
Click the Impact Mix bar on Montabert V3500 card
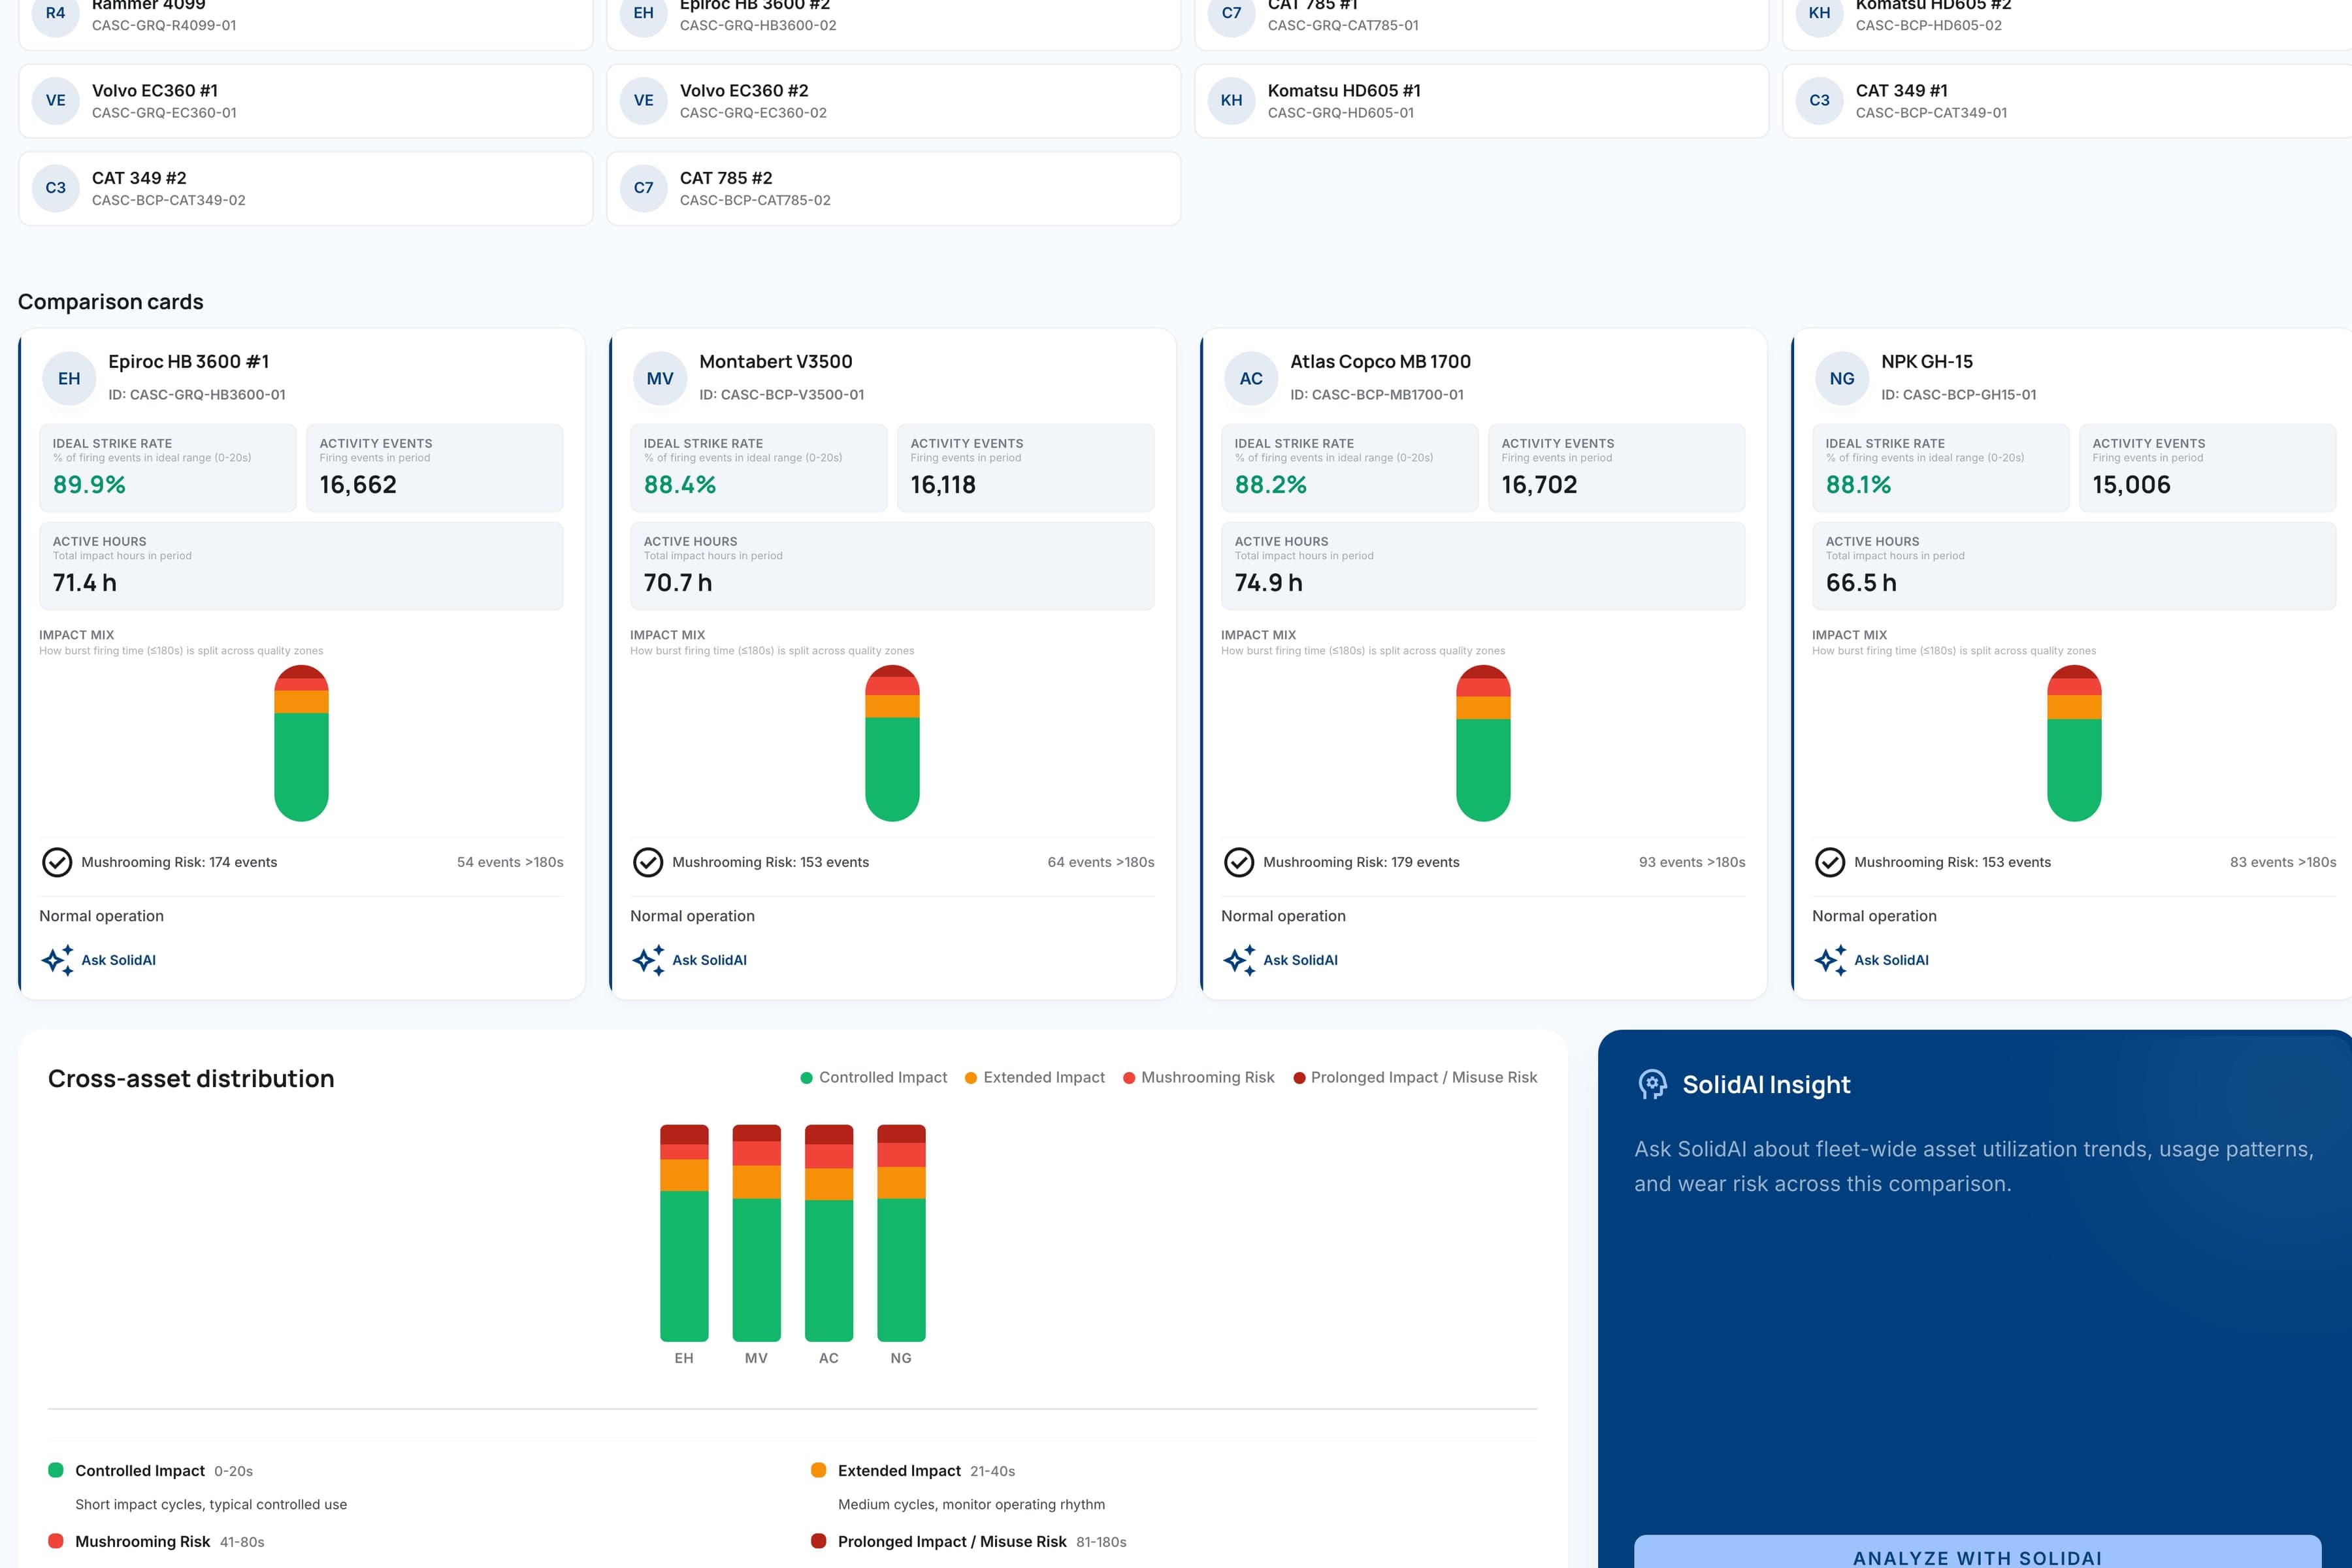point(892,743)
